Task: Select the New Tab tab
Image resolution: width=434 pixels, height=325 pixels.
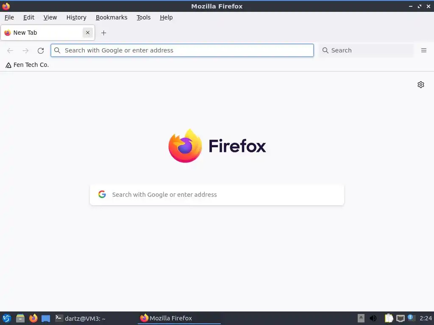Action: point(47,33)
